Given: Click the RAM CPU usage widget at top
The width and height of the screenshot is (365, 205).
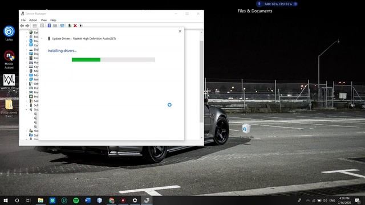Looking at the screenshot, I should (x=277, y=4).
